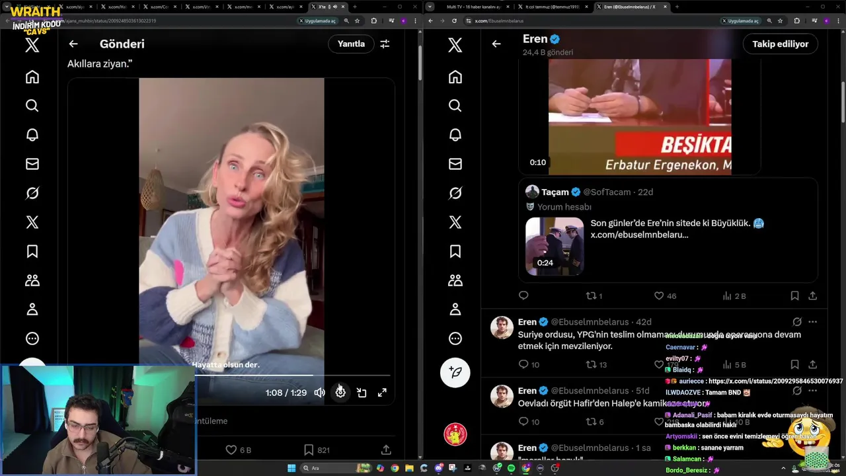Open Profile in right X window sidebar
Screen dimensions: 846x476
[455, 309]
